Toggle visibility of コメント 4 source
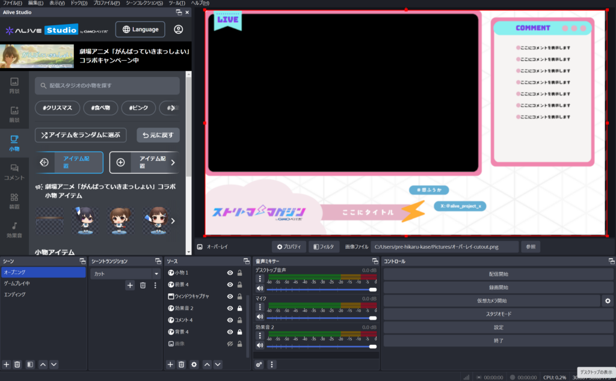The height and width of the screenshot is (381, 616). (x=230, y=320)
